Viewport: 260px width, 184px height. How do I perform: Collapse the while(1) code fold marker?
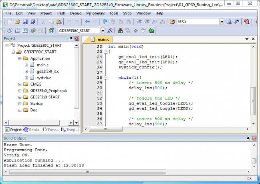coord(105,78)
